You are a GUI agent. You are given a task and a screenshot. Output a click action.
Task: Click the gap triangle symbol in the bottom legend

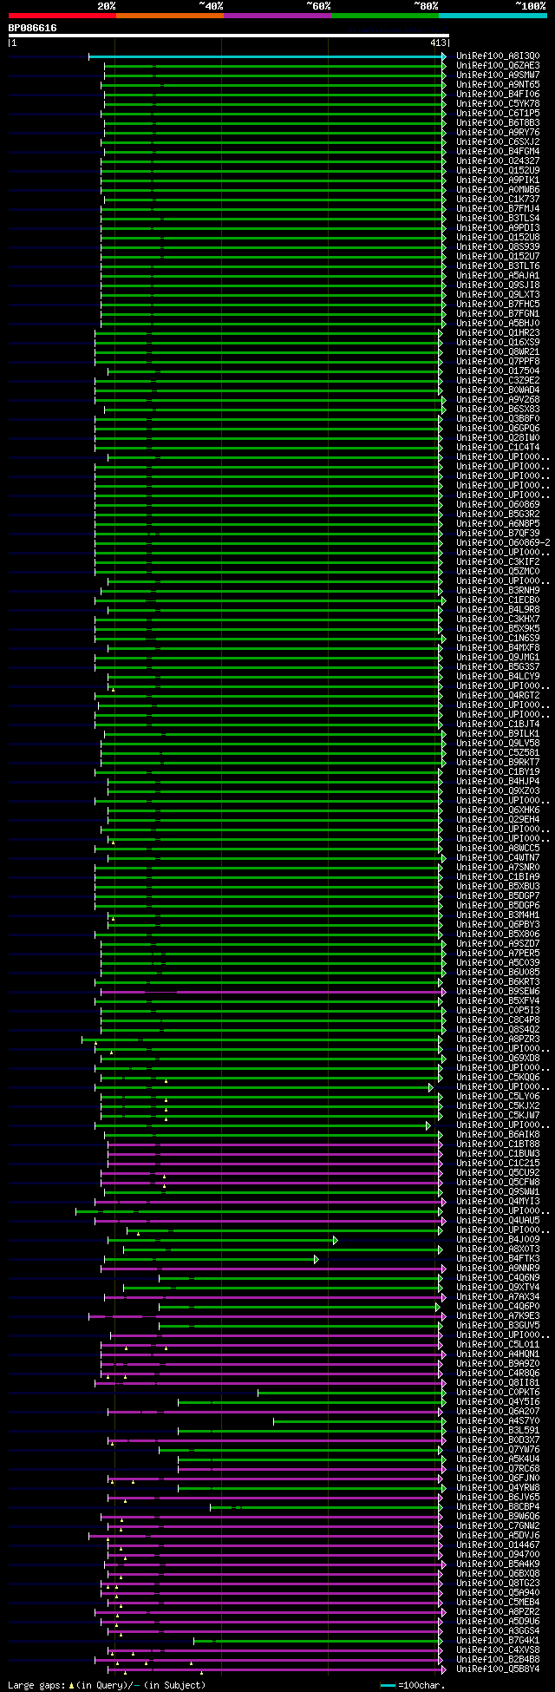point(71,1685)
